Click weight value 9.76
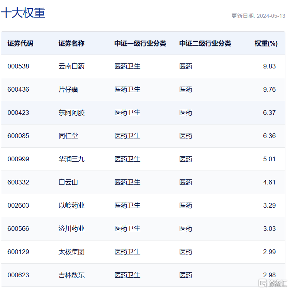This screenshot has width=290, height=290. click(x=270, y=89)
